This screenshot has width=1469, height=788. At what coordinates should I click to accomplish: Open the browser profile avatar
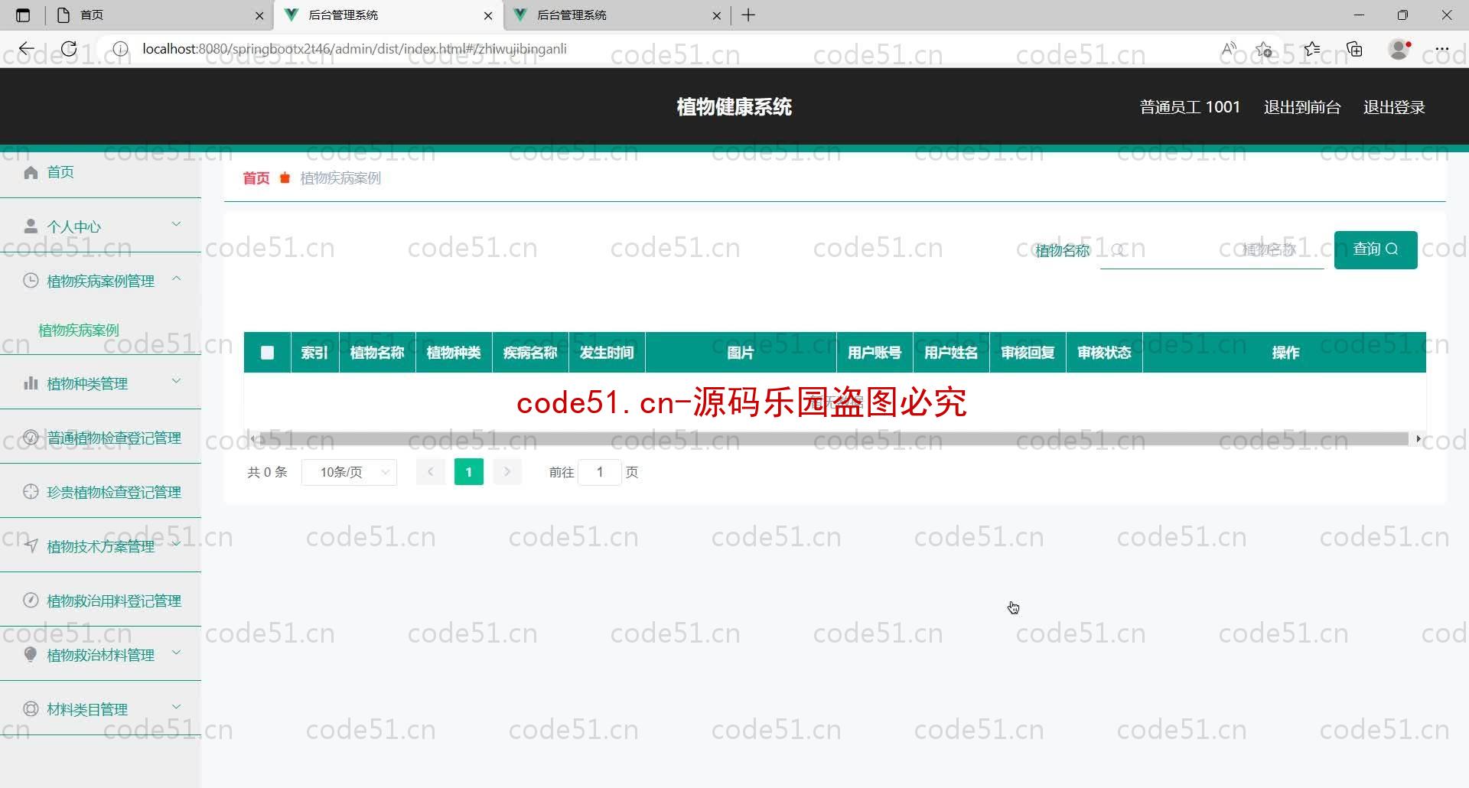coord(1399,49)
